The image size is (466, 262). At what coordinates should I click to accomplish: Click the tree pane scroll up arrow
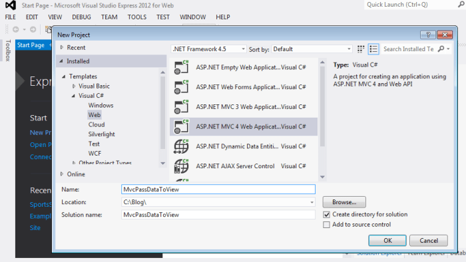tap(162, 72)
